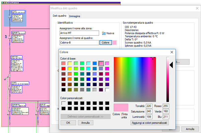This screenshot has height=133, width=201.
Task: Click the pink color preview next to Colore
Action: click(115, 42)
